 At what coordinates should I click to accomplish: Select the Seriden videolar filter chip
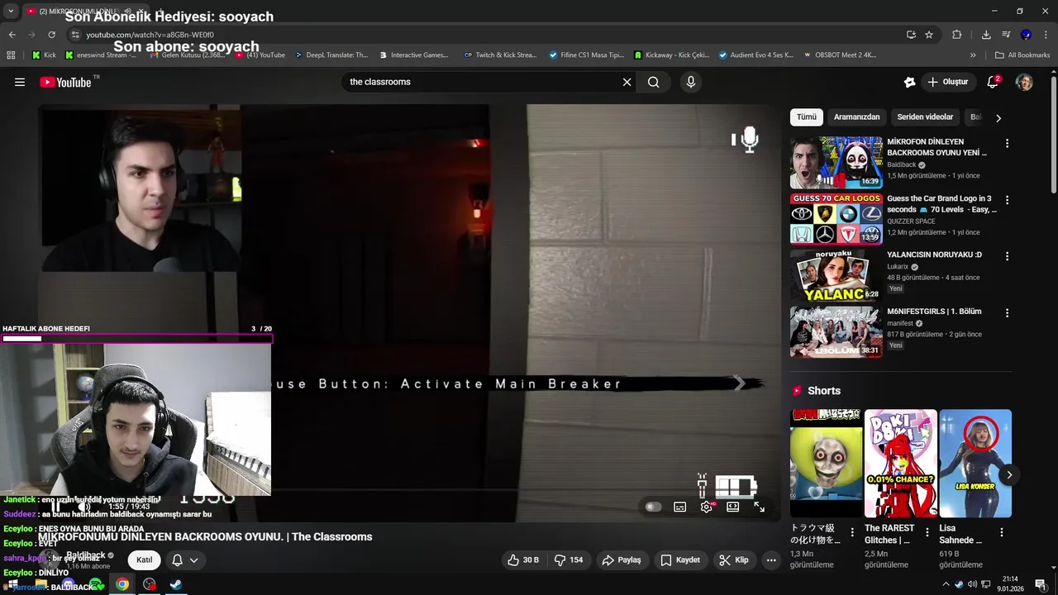pyautogui.click(x=925, y=117)
